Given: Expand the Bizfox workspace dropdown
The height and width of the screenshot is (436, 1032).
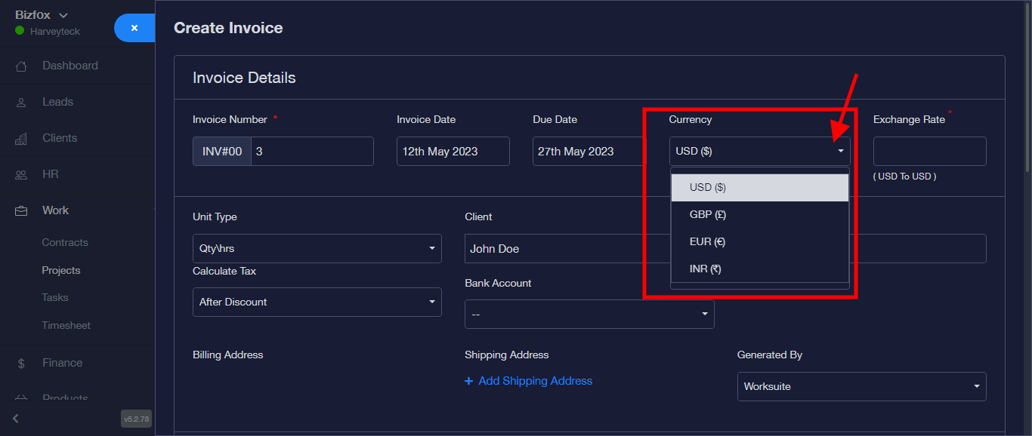Looking at the screenshot, I should 63,16.
